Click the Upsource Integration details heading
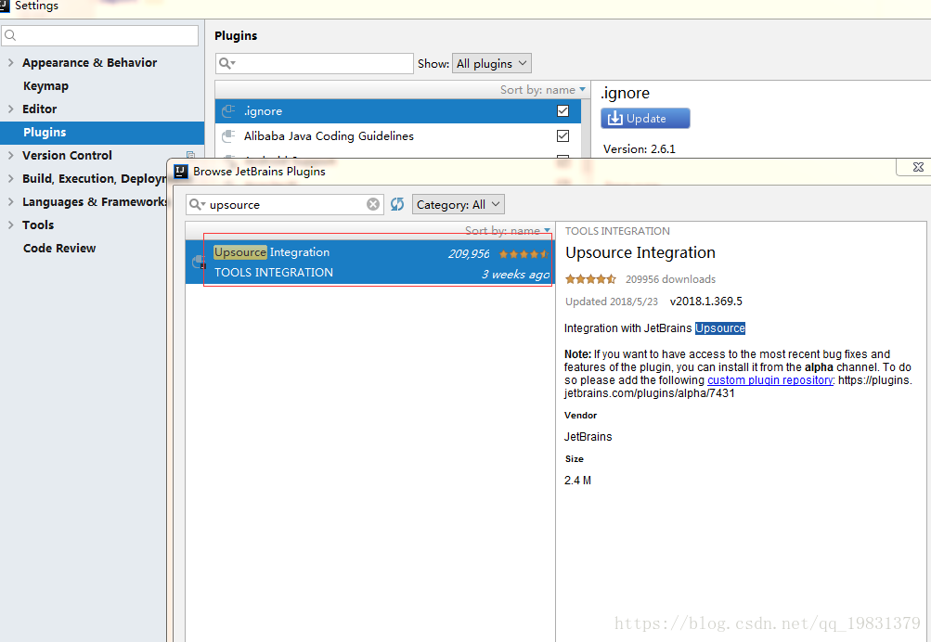Viewport: 931px width, 642px height. [x=640, y=252]
